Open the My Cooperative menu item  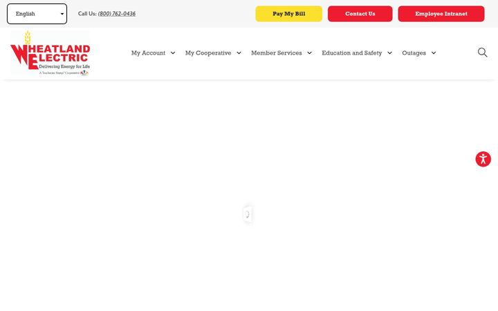pos(208,53)
